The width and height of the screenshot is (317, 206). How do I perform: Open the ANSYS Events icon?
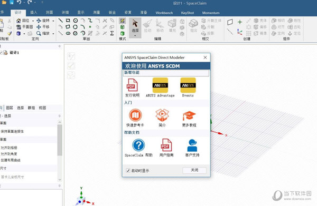[x=188, y=85]
